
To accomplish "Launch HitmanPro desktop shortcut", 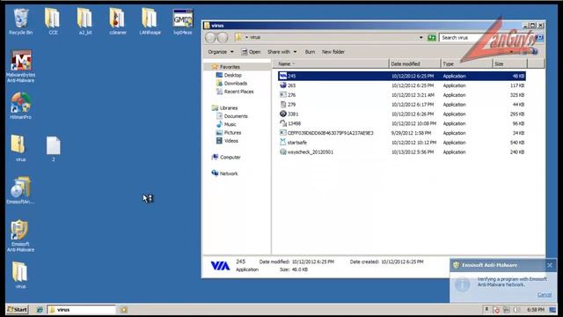I will tap(20, 106).
